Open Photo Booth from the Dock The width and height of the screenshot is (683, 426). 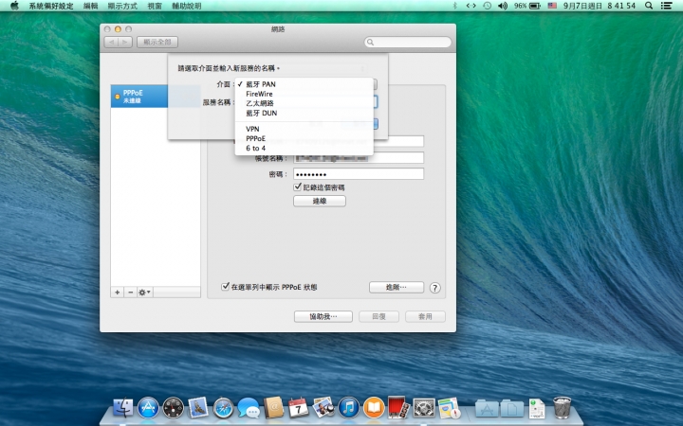[x=398, y=408]
